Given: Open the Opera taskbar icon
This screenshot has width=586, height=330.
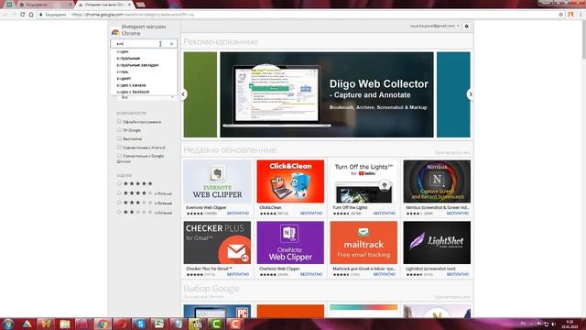Looking at the screenshot, I should 122,324.
